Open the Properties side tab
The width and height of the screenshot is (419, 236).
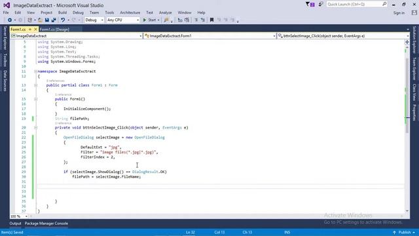point(414,113)
